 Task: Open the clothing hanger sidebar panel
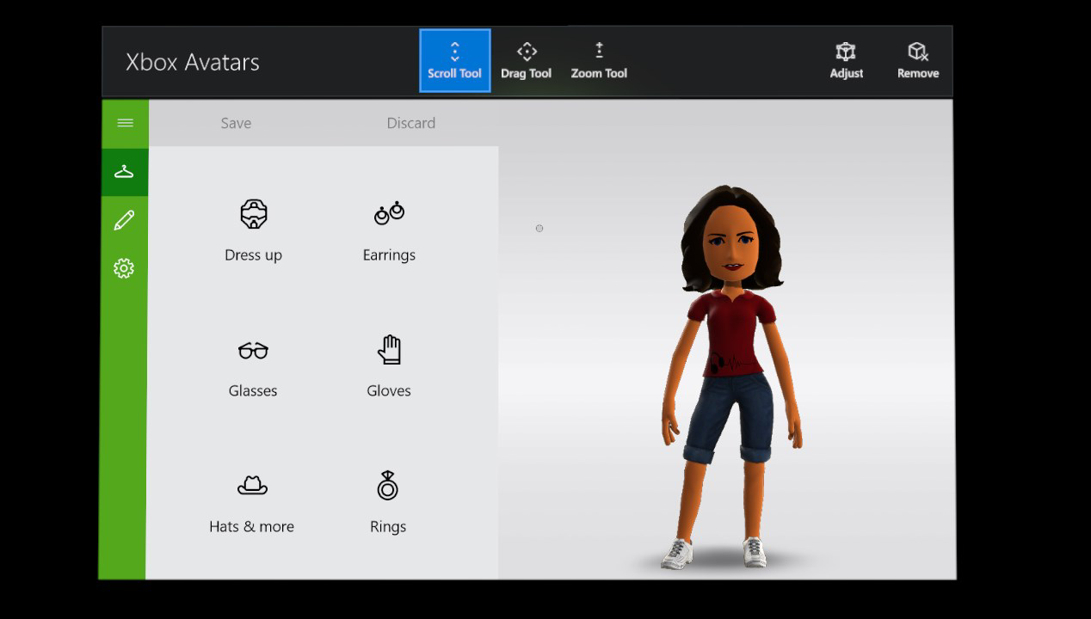pyautogui.click(x=124, y=171)
